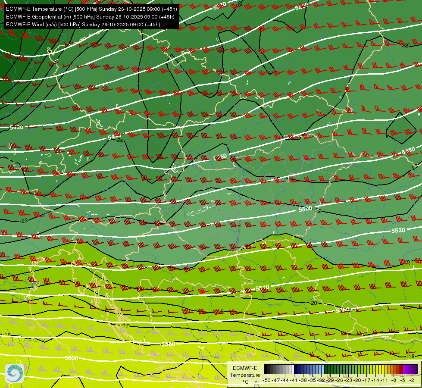Click the 5600 geopotential contour label

[x=71, y=358]
